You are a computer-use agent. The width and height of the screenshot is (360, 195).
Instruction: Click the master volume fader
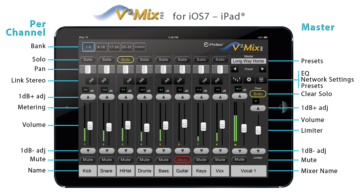pos(244,128)
